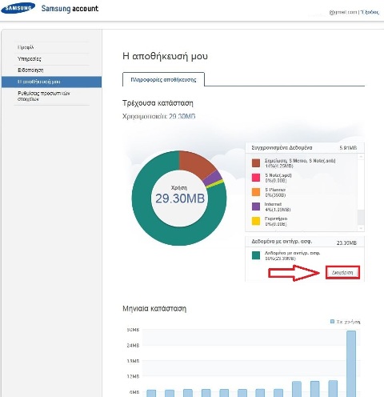Screen dimensions: 384x397
Task: Click the synced data list scroll-down arrow
Action: tap(361, 228)
